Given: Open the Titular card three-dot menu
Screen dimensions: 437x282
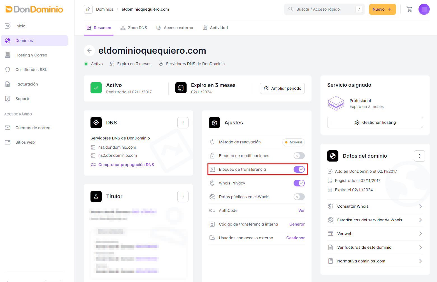Looking at the screenshot, I should pos(183,196).
